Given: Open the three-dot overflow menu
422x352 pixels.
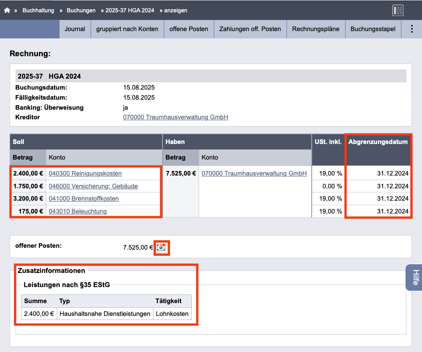Looking at the screenshot, I should [411, 29].
